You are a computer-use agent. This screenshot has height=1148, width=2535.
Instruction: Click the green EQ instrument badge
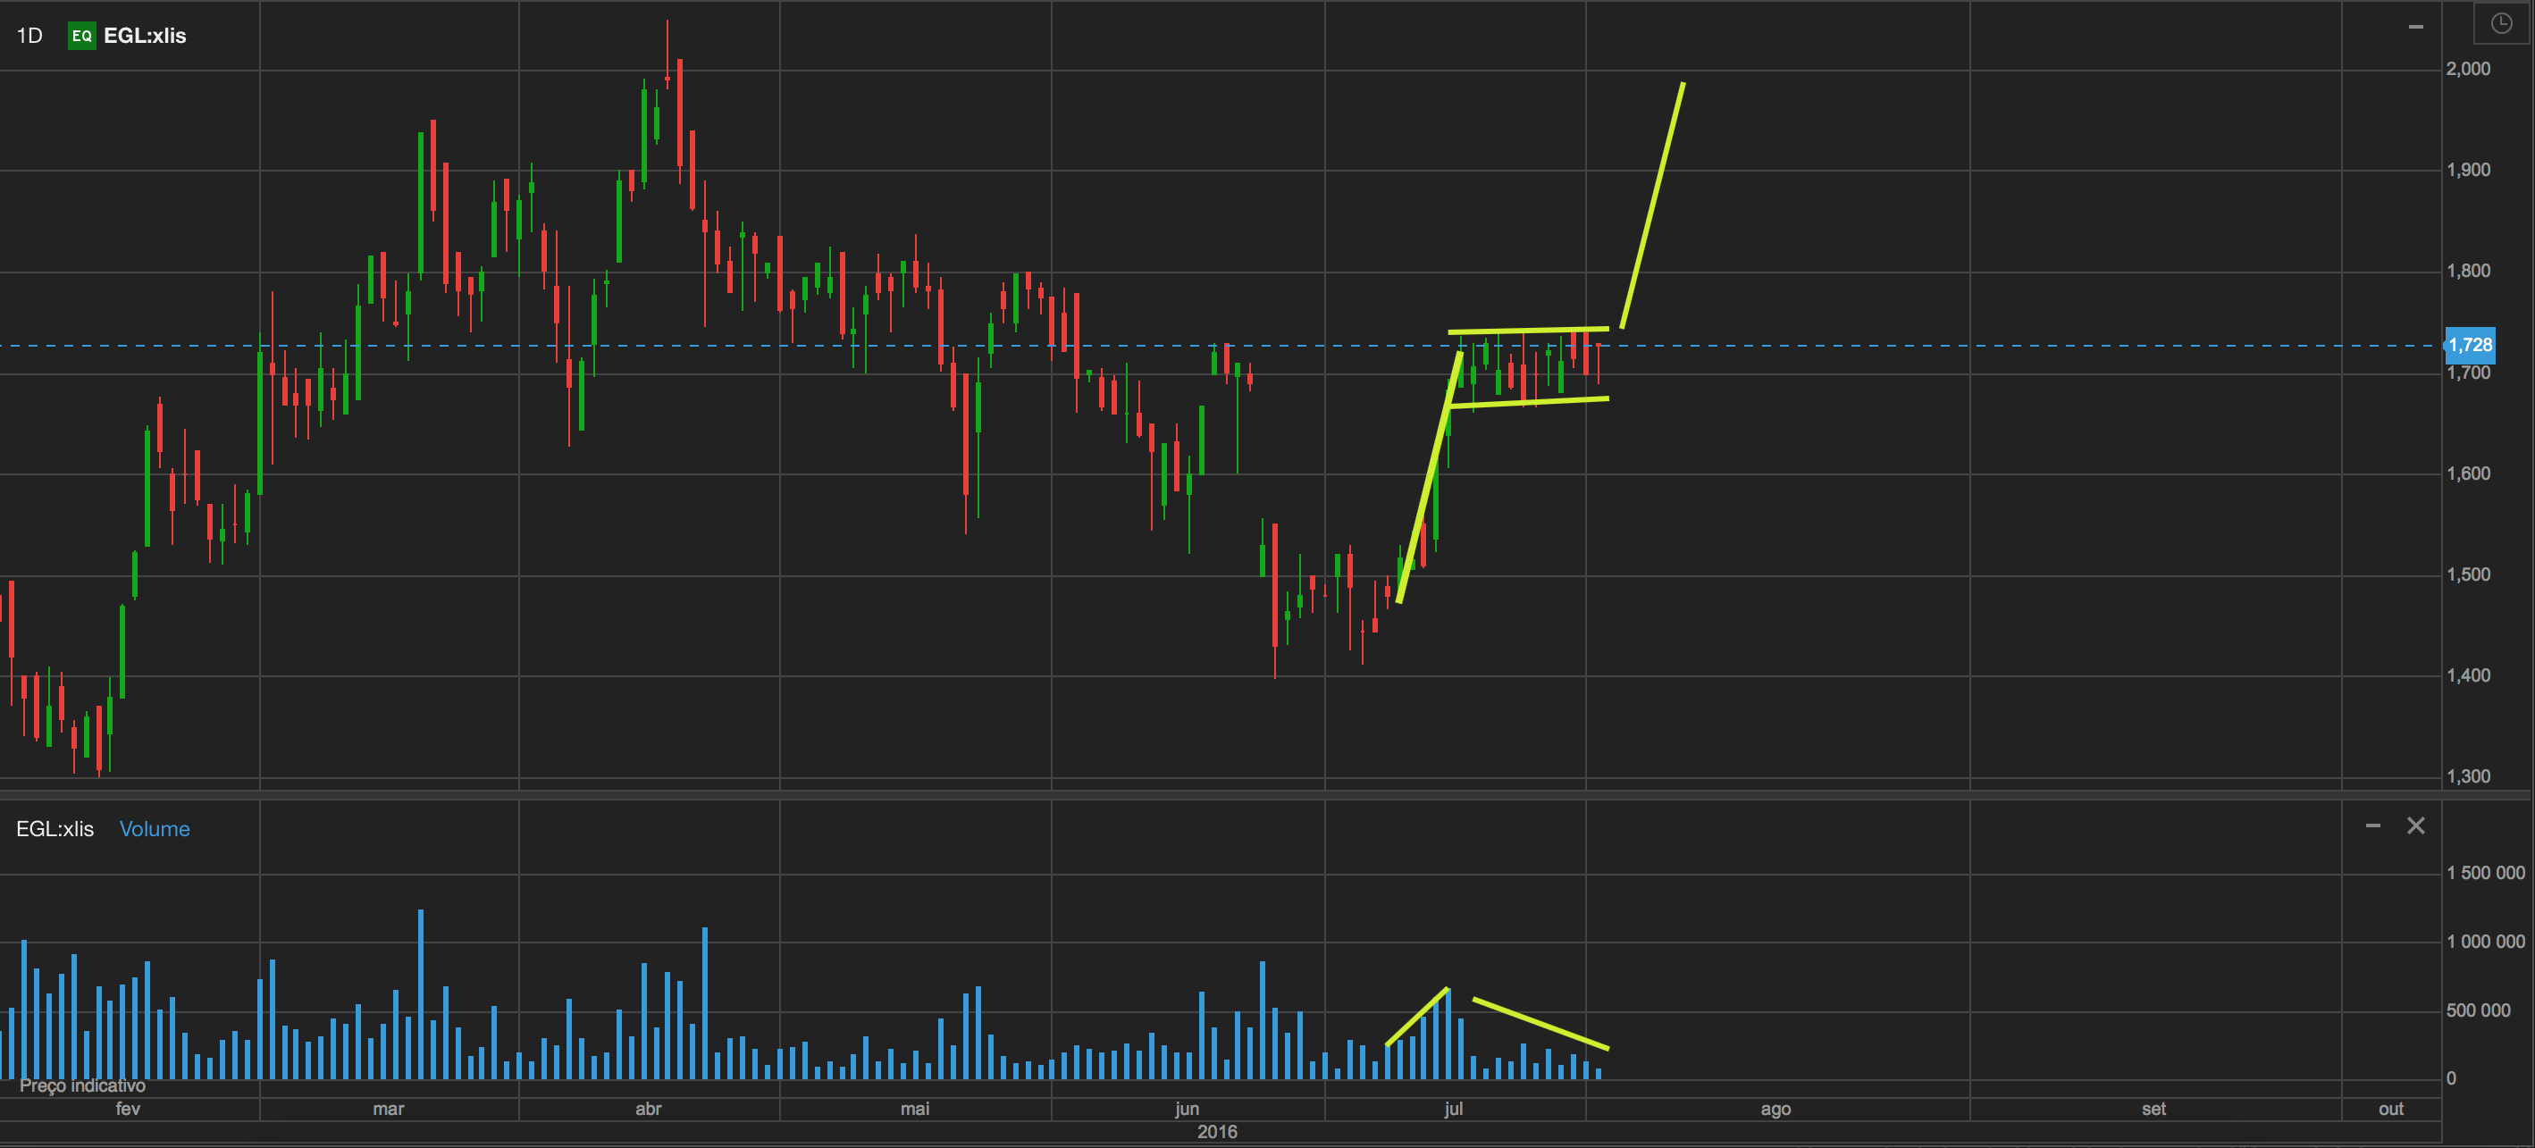[81, 37]
